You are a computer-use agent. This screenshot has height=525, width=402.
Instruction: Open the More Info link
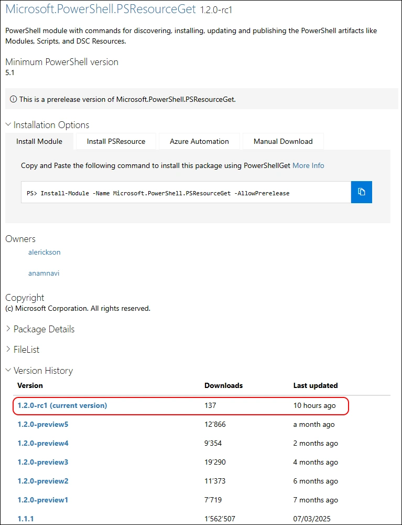coord(308,165)
